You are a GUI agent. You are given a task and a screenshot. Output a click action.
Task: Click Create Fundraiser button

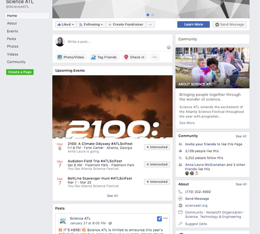[x=126, y=25]
